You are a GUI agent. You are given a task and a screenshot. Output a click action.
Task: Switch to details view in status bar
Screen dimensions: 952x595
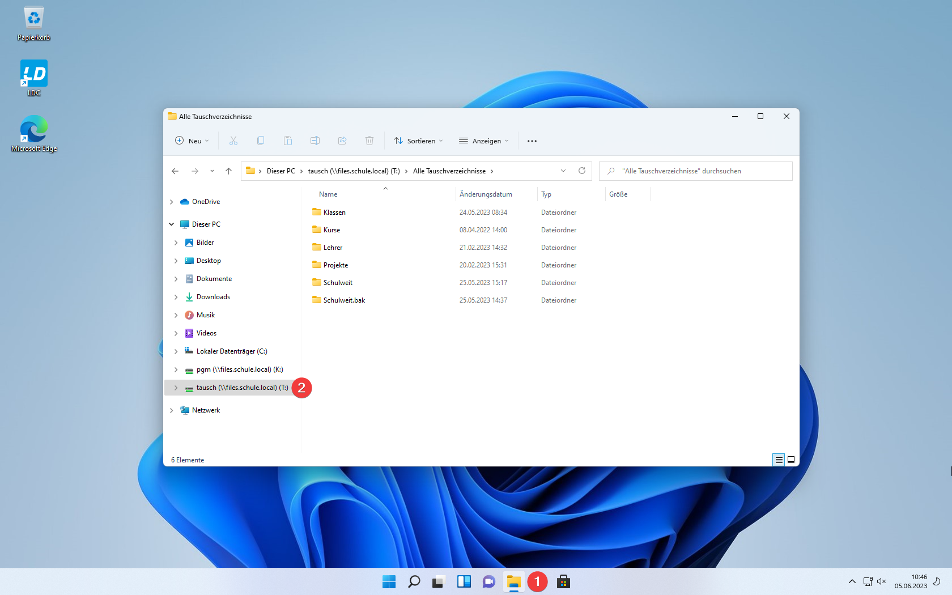(779, 460)
